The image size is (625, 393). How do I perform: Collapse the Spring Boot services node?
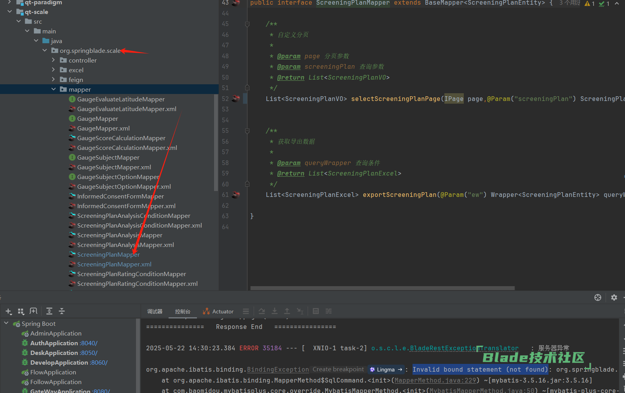click(x=6, y=323)
